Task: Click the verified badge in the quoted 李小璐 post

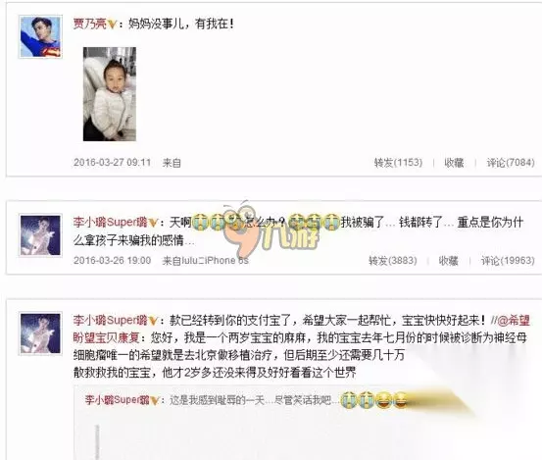Action: point(155,400)
